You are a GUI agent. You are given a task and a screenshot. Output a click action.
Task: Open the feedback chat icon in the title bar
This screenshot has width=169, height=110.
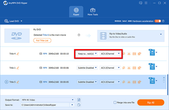coord(141,3)
